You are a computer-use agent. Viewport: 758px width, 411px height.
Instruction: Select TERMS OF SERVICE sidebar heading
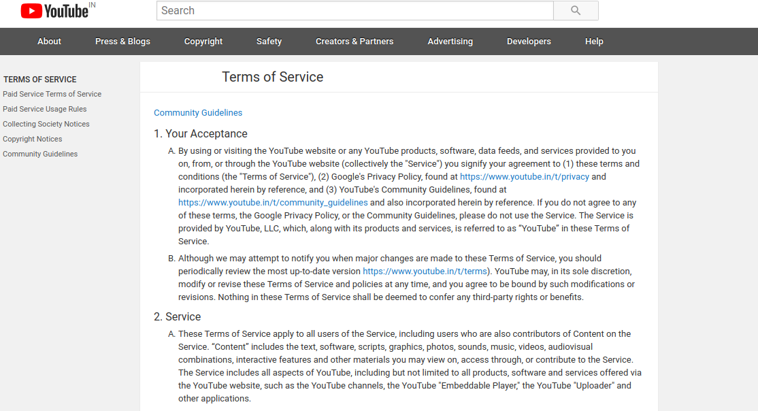39,80
